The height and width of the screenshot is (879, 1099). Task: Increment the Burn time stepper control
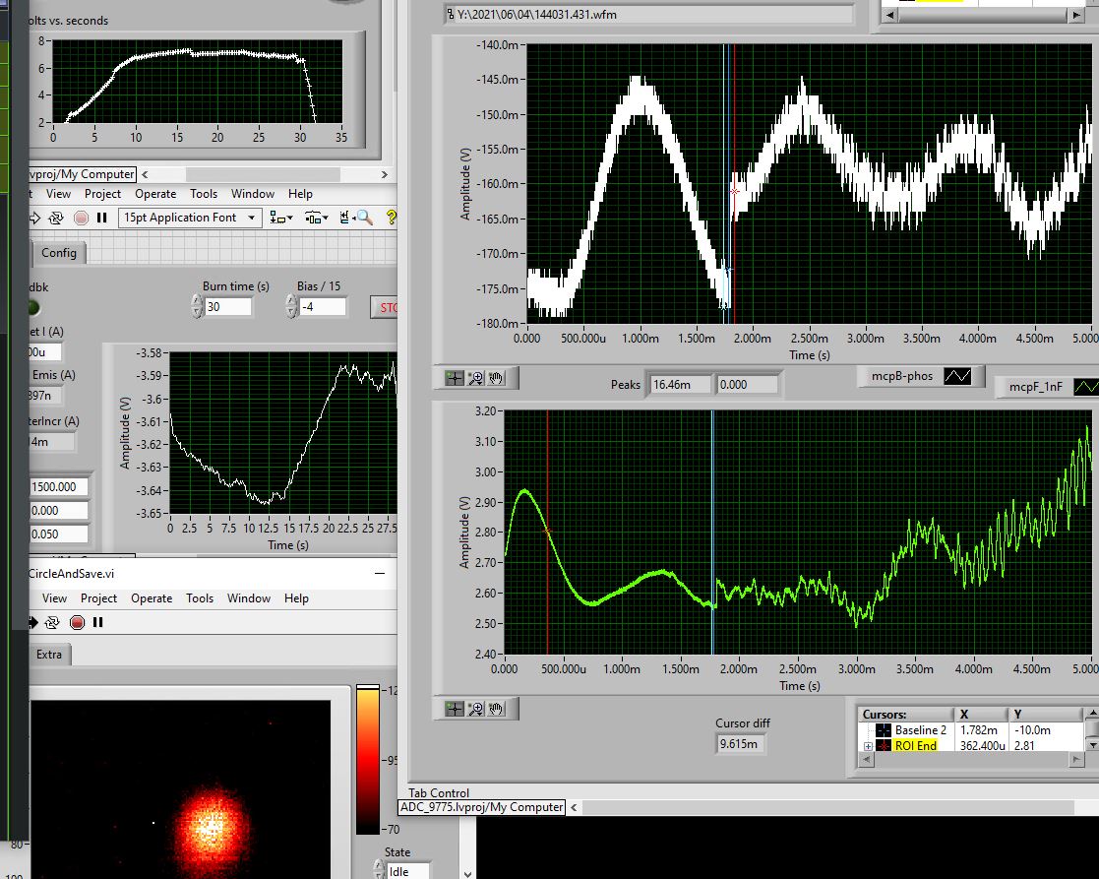tap(194, 302)
